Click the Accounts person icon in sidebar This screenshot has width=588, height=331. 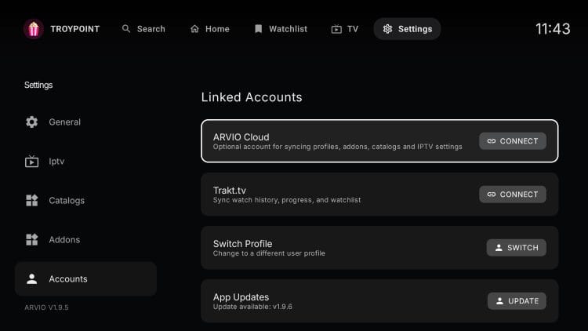click(32, 278)
